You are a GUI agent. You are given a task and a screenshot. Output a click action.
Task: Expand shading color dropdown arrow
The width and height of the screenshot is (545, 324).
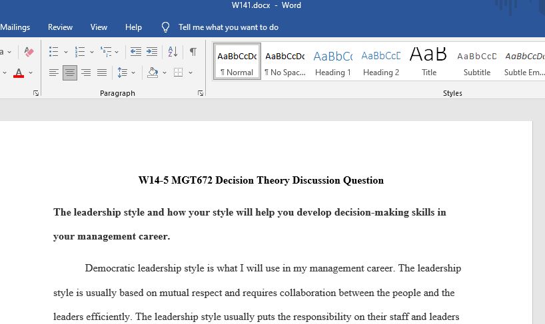click(165, 73)
